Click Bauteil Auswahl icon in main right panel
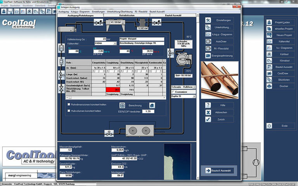298x186 pixels. click(269, 67)
